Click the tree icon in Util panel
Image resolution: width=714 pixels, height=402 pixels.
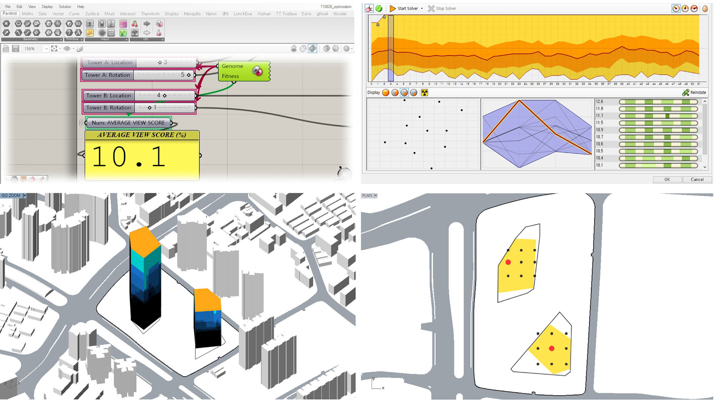(x=135, y=33)
